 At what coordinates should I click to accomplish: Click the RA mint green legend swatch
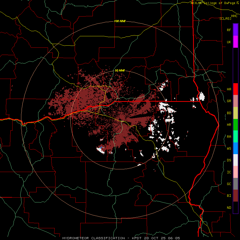click(235, 137)
